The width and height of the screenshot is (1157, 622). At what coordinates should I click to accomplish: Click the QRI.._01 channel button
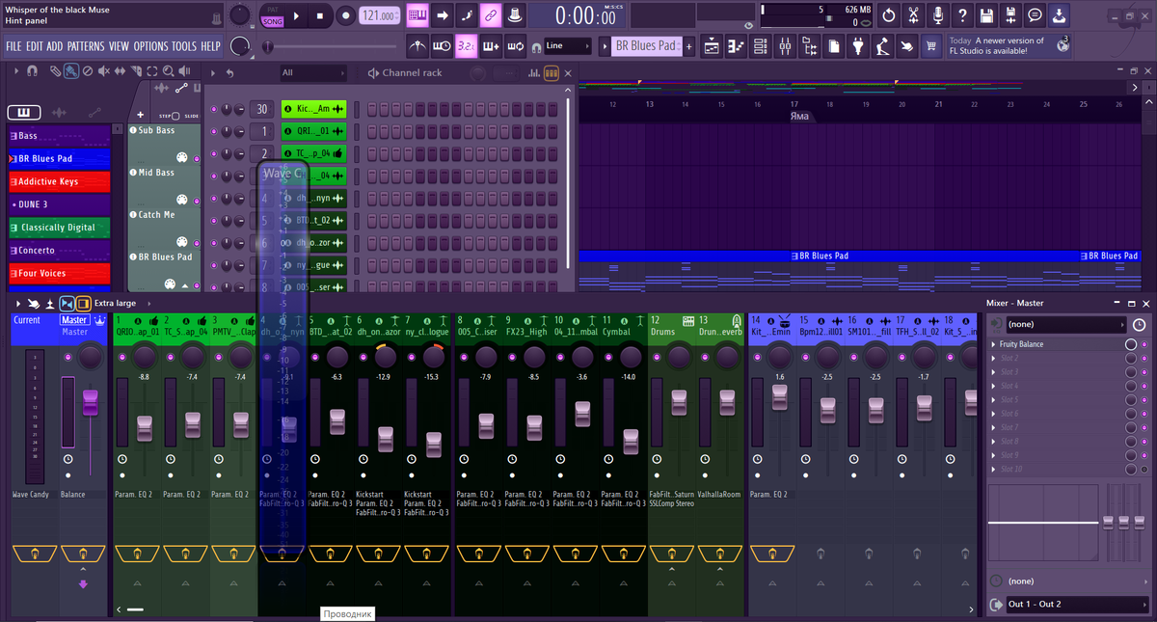pos(313,131)
